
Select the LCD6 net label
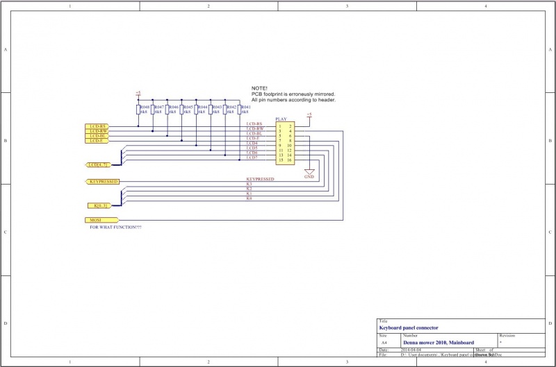[252, 153]
